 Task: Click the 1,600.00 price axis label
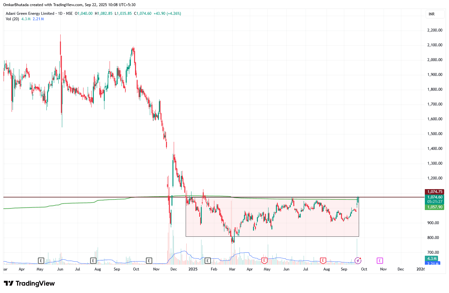435,119
